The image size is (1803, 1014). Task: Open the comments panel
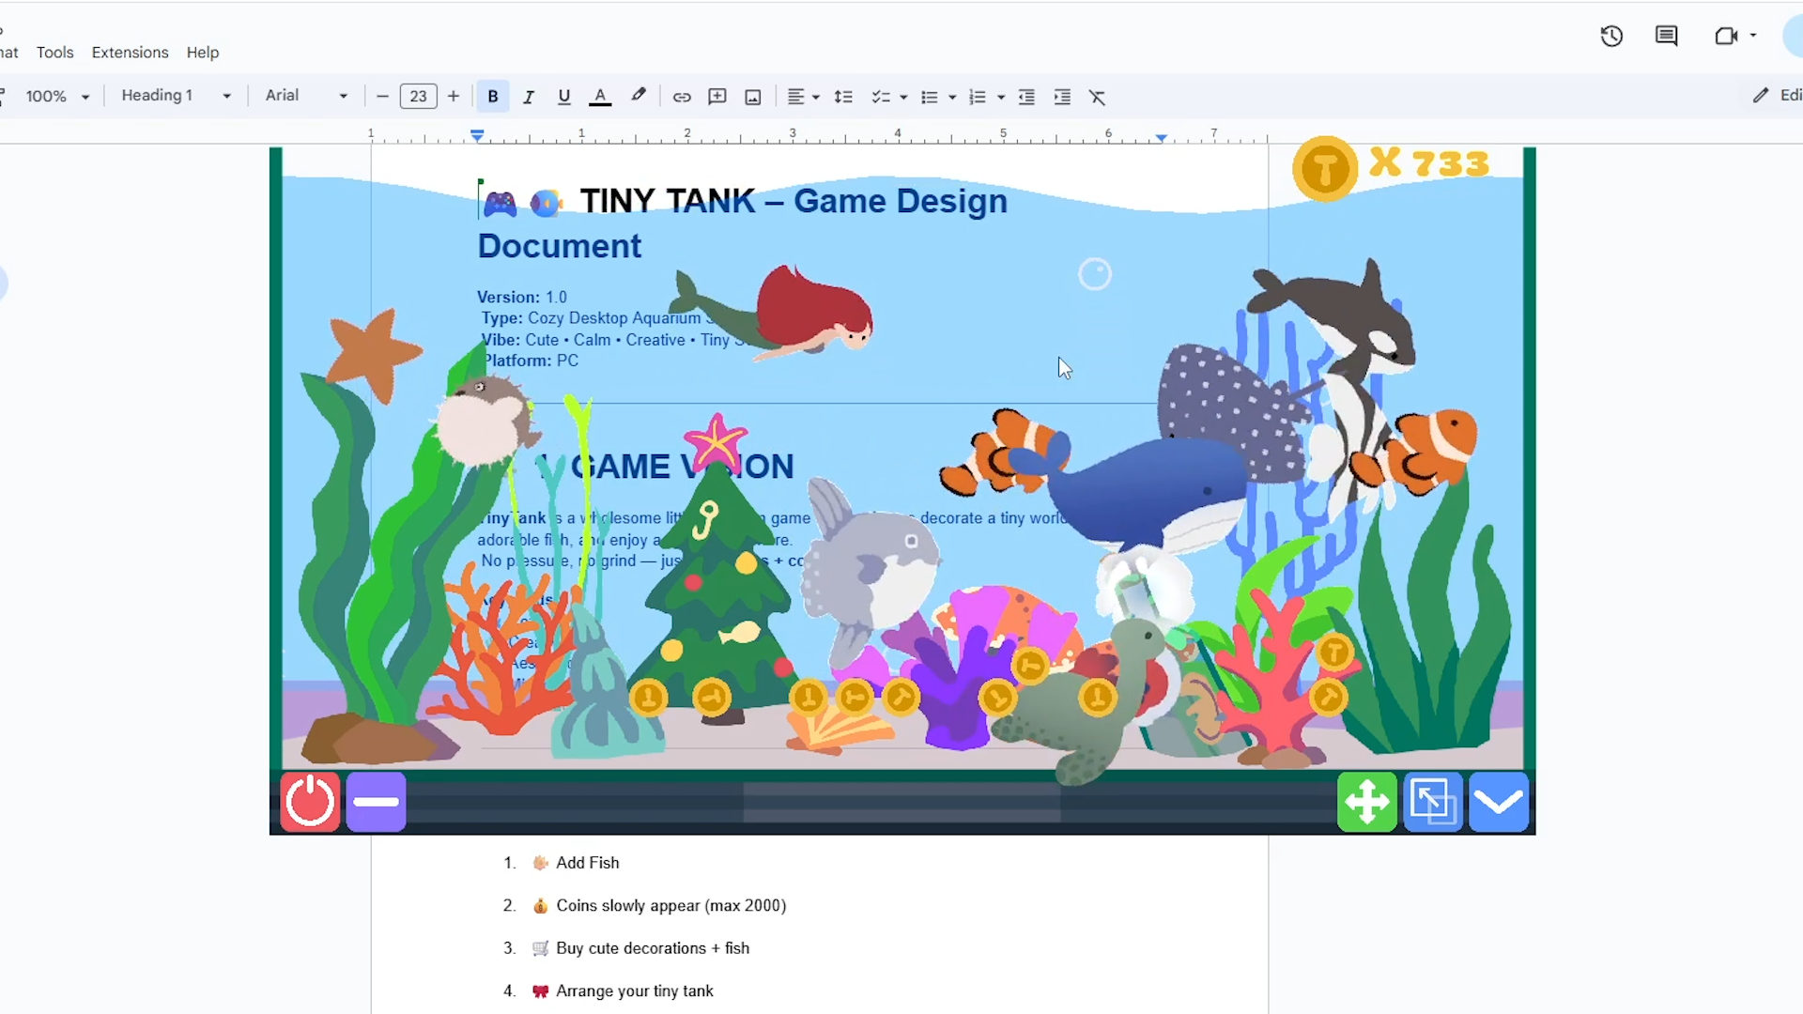(1666, 36)
